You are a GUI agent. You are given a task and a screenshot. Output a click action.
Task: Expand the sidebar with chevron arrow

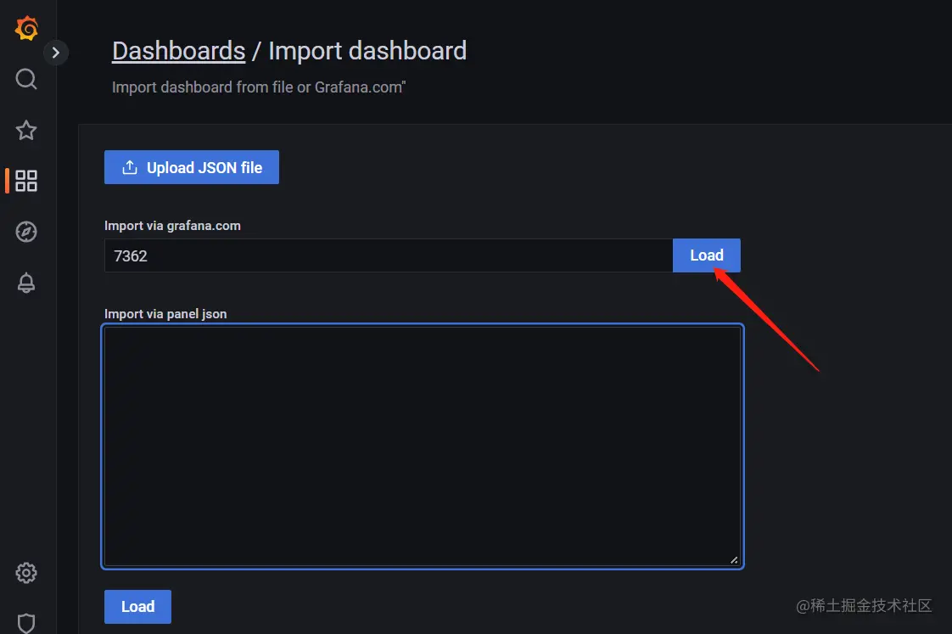[56, 53]
